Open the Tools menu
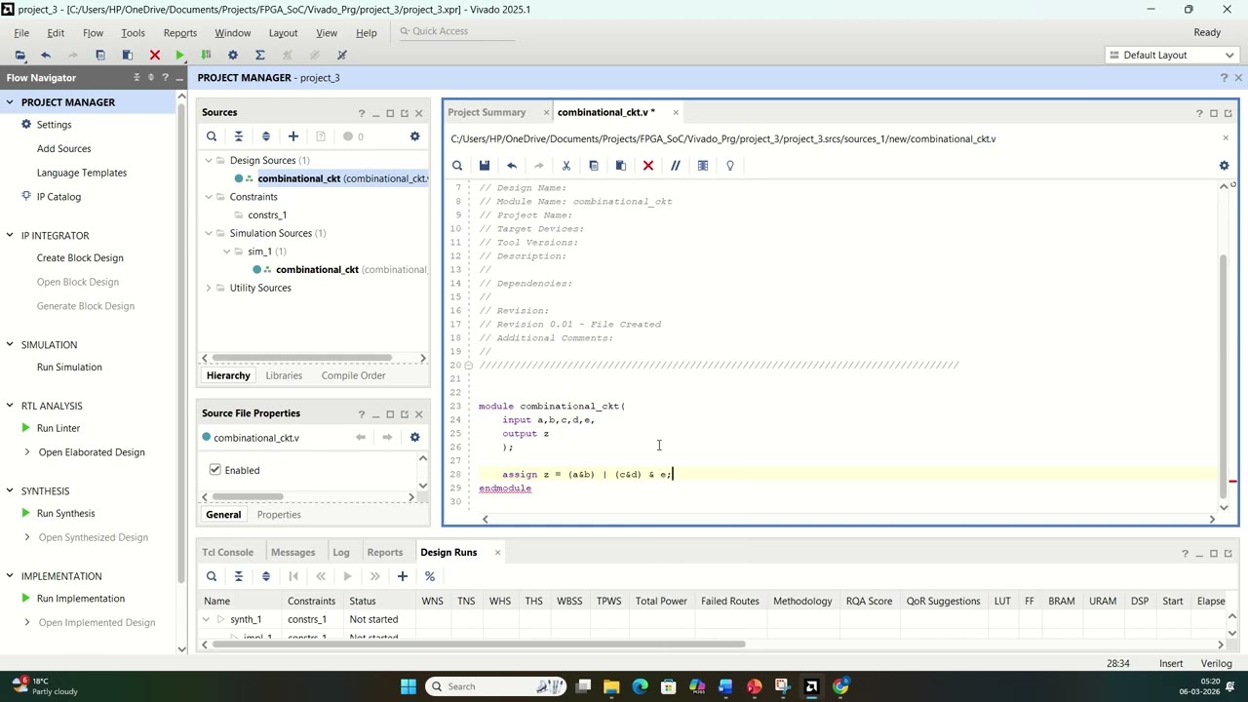 [x=133, y=33]
